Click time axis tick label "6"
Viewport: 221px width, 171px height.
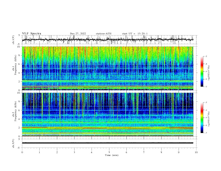coord(126,152)
